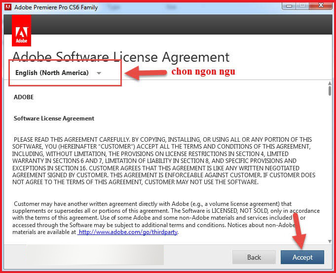
Task: Click the 'ADOBE' bold text
Action: tap(24, 97)
